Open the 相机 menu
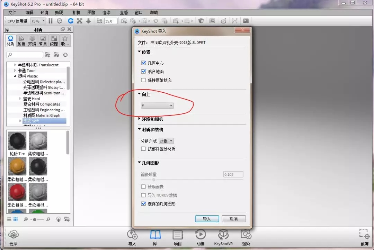Screen dimensions: 374x250 [x=76, y=12]
